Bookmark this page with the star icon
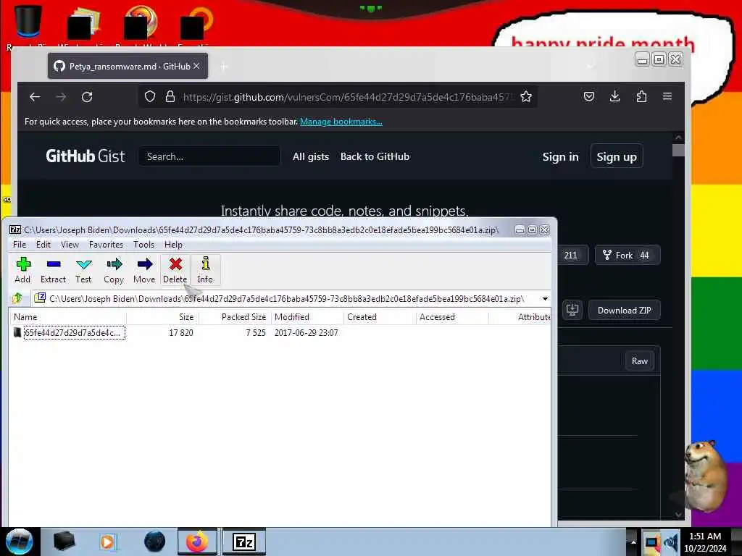 526,97
